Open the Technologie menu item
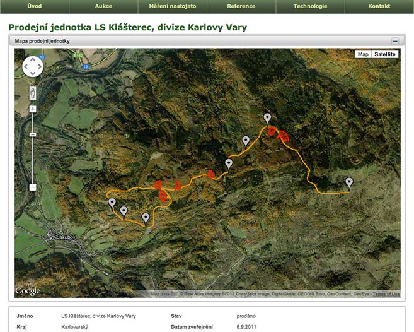Viewport: 414px width, 332px height. pos(310,6)
